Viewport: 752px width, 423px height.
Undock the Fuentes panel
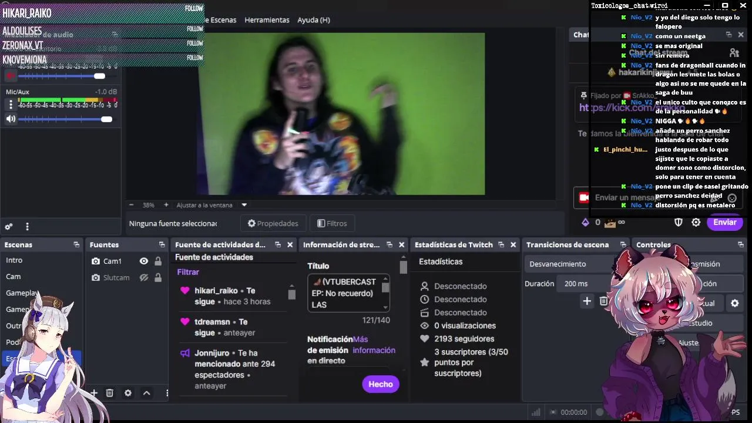tap(162, 245)
